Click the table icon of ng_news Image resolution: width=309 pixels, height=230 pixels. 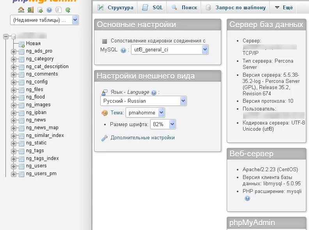point(21,121)
